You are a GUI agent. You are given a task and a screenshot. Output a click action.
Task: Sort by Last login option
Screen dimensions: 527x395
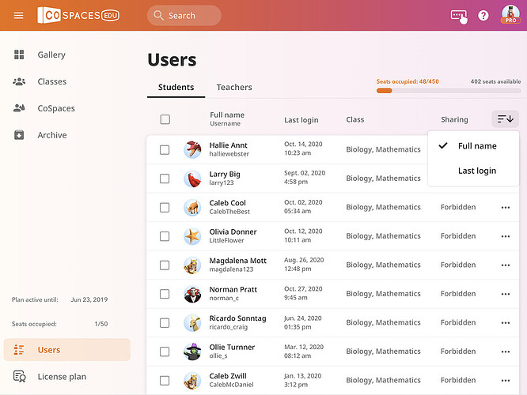473,171
